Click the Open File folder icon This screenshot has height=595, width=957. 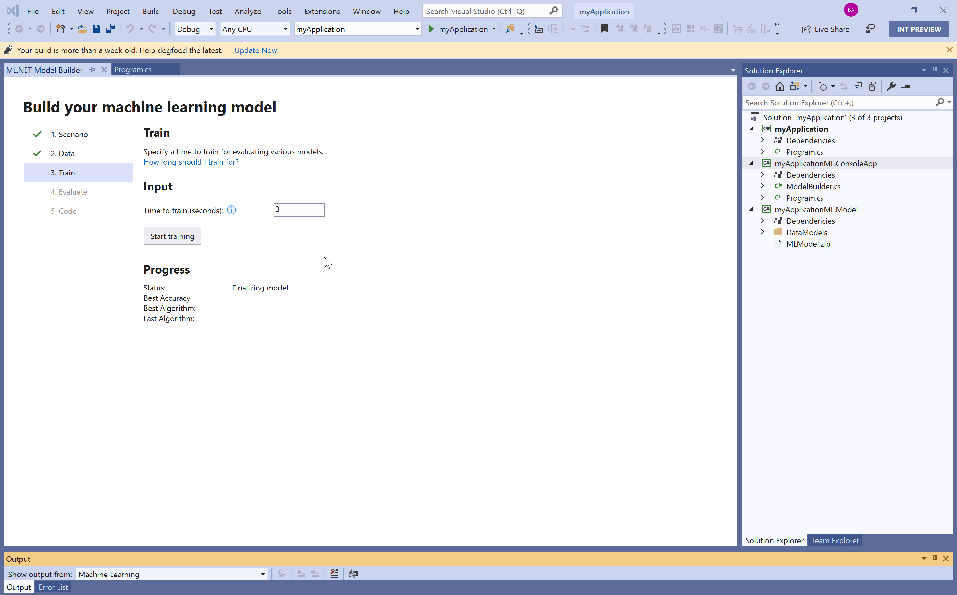82,29
